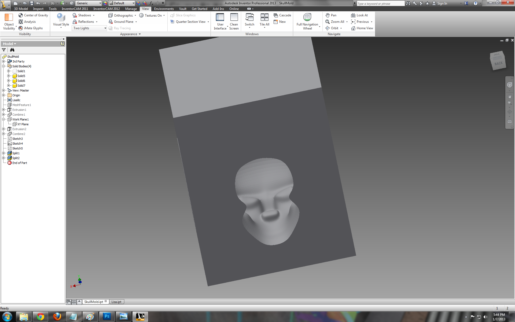Select Sketch4 in the browser
Image resolution: width=515 pixels, height=322 pixels.
coord(17,144)
